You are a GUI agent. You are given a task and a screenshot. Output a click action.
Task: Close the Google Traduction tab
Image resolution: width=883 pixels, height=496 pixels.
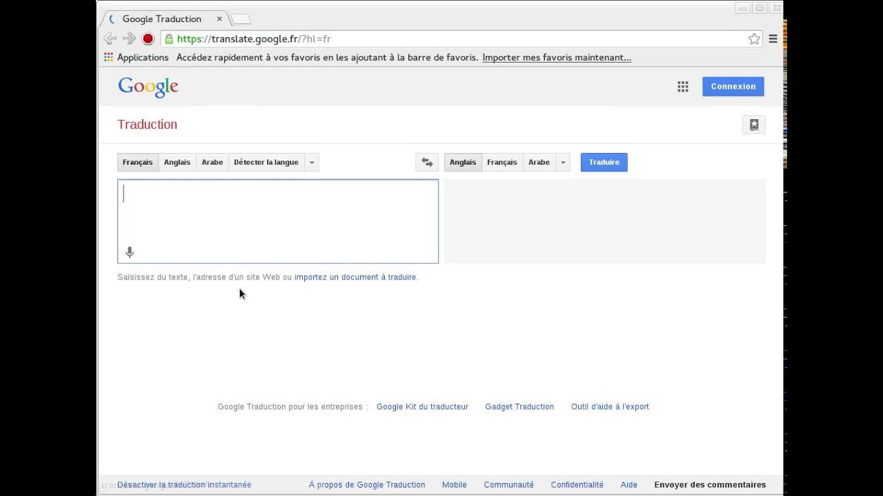click(219, 19)
